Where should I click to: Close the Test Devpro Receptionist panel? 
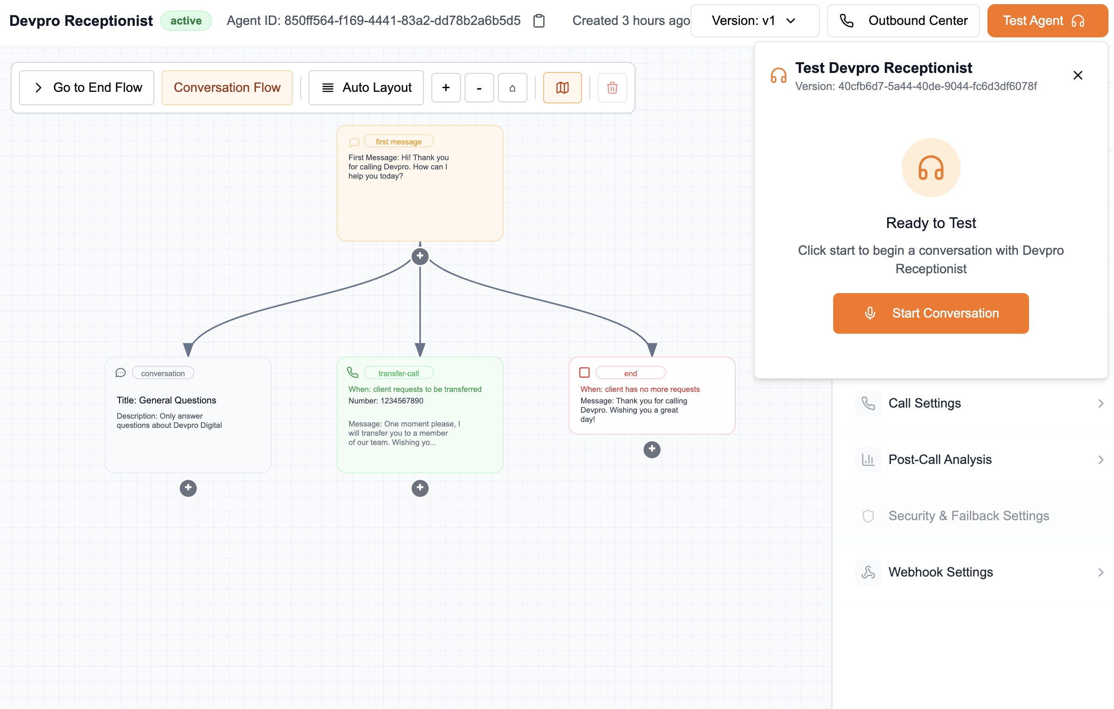click(1078, 75)
